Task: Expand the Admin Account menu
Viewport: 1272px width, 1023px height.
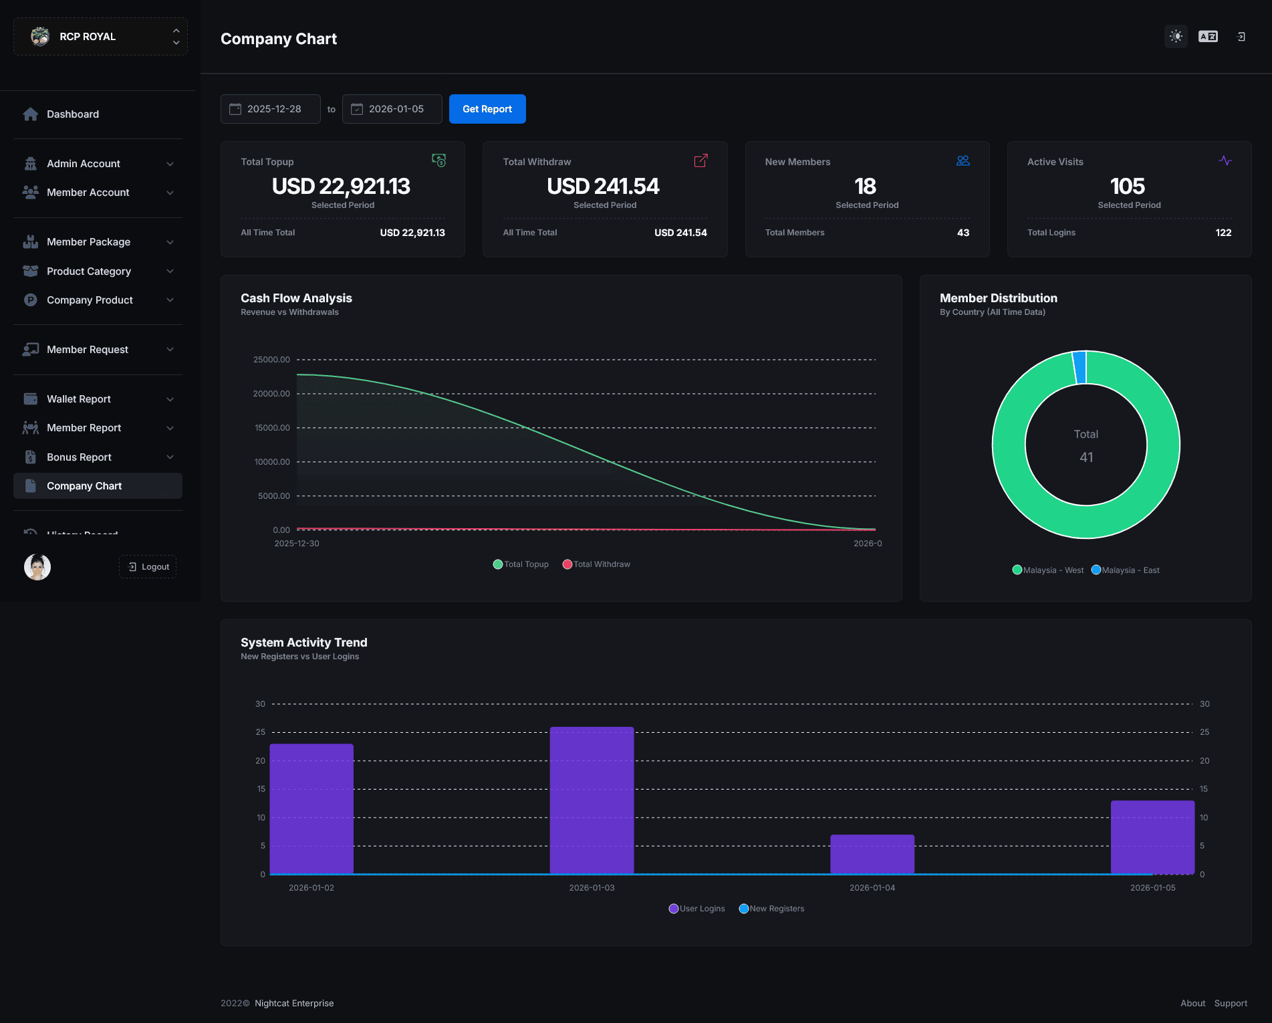Action: [x=98, y=164]
